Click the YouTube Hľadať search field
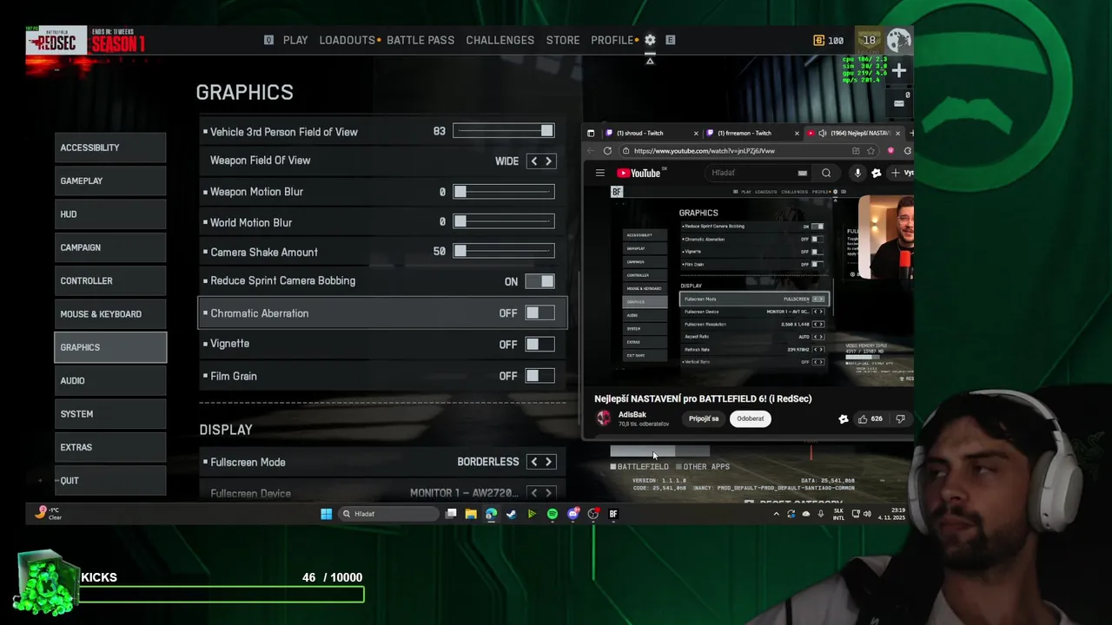Image resolution: width=1112 pixels, height=625 pixels. [x=758, y=173]
